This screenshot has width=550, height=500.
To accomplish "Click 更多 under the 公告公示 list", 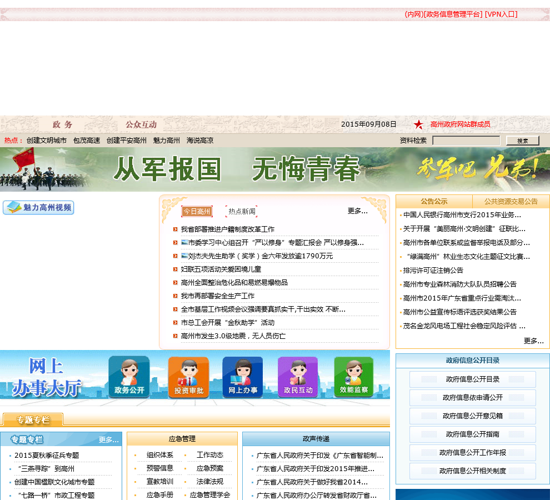I will click(x=533, y=341).
